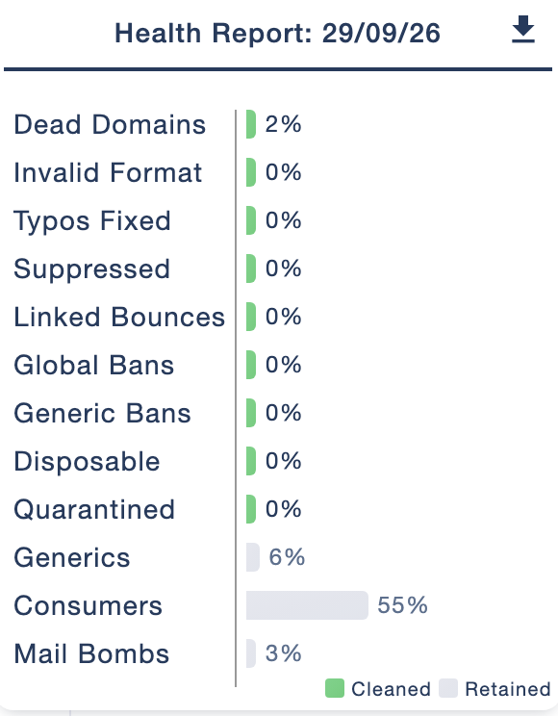Click the Health Report title
Image resolution: width=558 pixels, height=716 pixels.
(277, 34)
